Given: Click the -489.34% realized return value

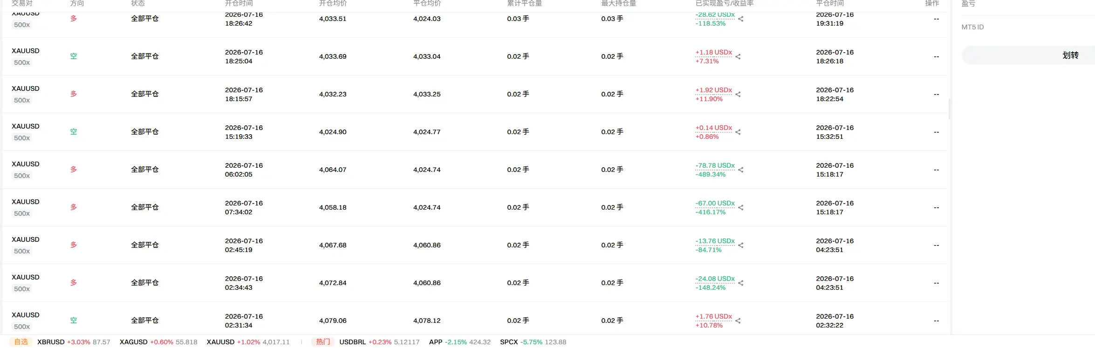Looking at the screenshot, I should (711, 175).
